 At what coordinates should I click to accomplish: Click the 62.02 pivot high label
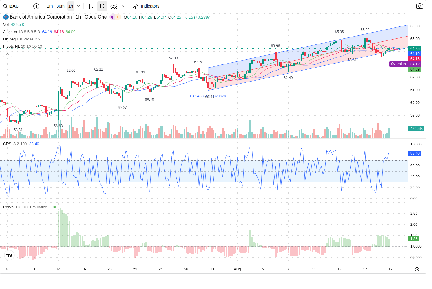click(71, 71)
